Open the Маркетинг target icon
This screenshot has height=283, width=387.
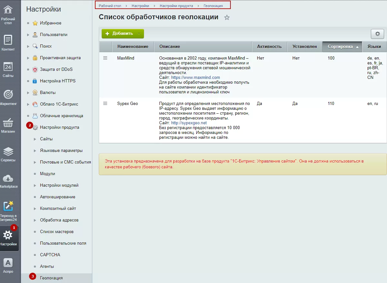coord(8,95)
